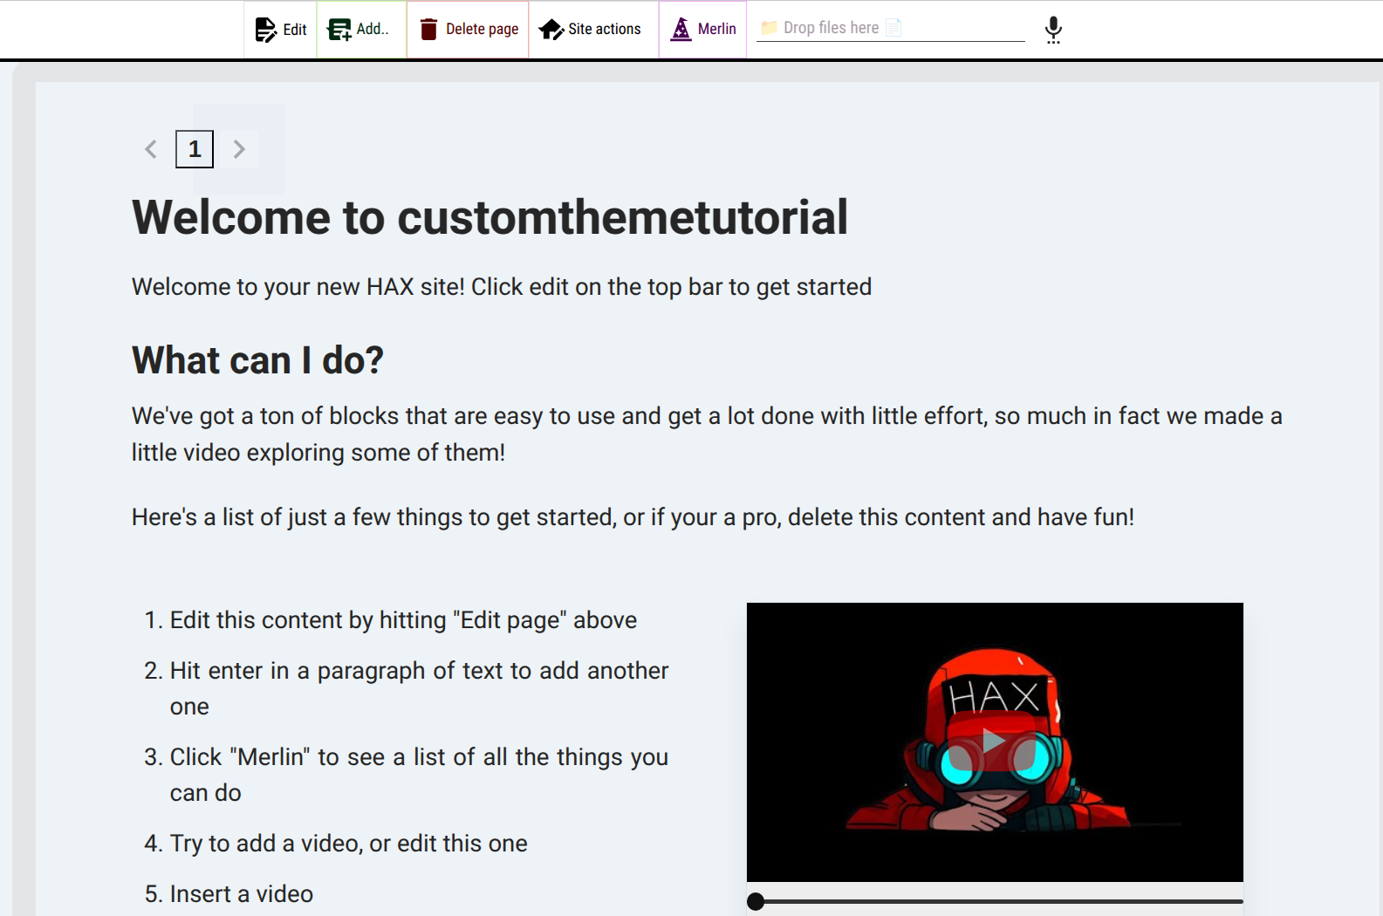The height and width of the screenshot is (916, 1383).
Task: Click the file page icon in drop field
Action: point(893,27)
